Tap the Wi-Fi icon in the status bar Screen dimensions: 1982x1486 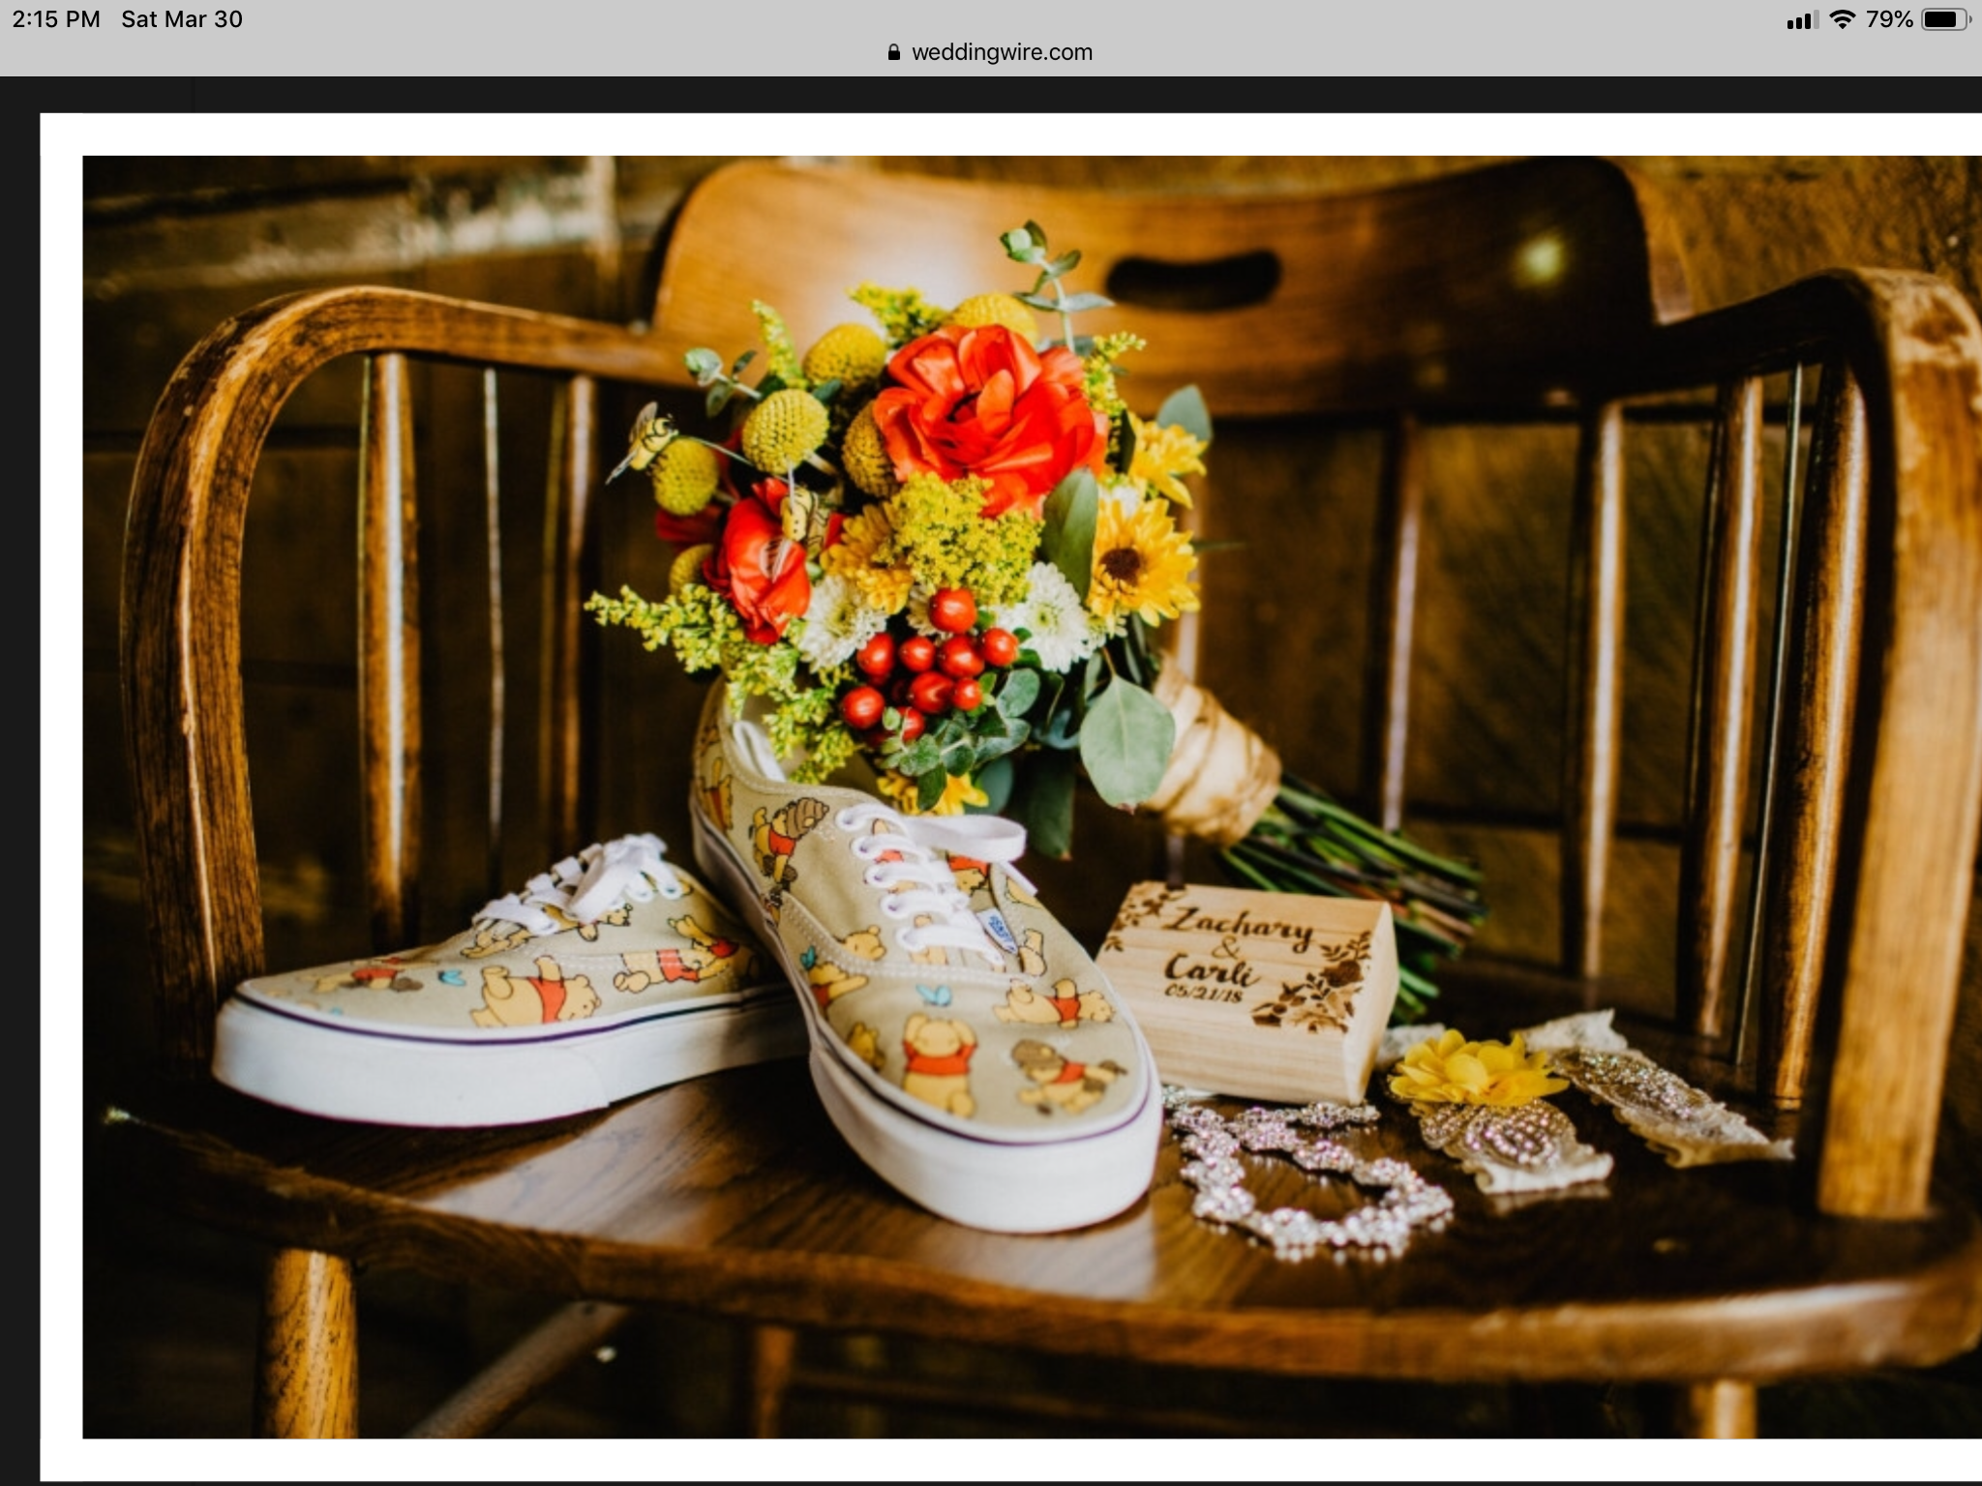pos(1843,19)
